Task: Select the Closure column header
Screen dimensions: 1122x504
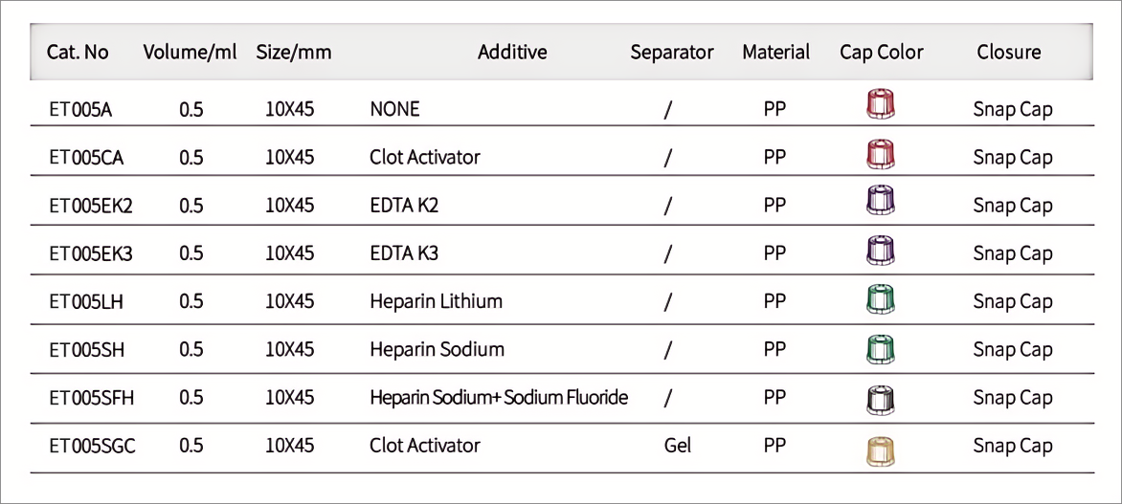Action: [1009, 52]
